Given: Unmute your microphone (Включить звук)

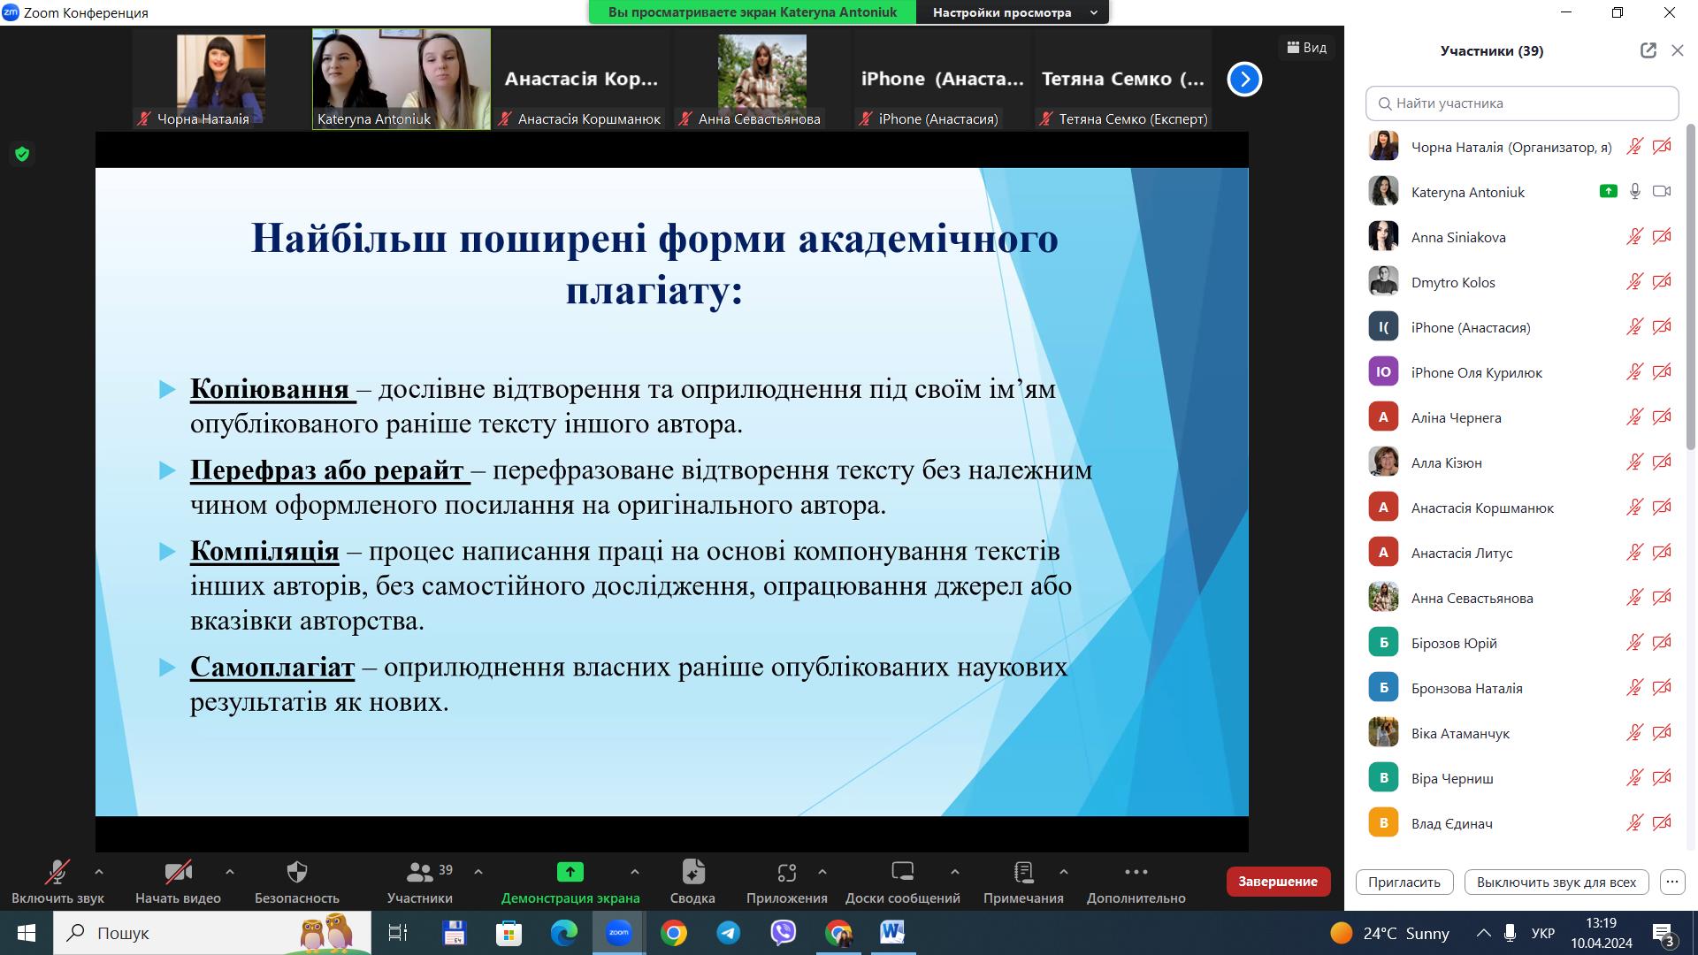Looking at the screenshot, I should click(x=57, y=873).
